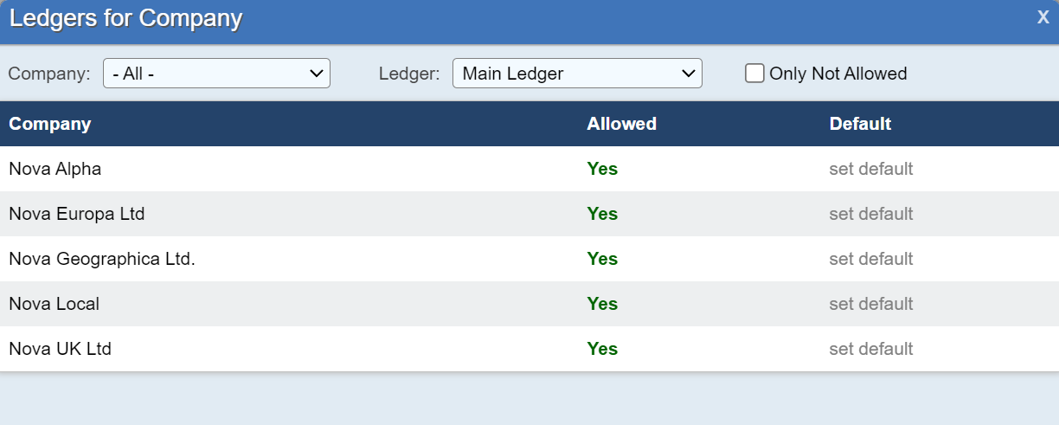This screenshot has width=1059, height=425.
Task: Set default for Nova Local
Action: [870, 304]
